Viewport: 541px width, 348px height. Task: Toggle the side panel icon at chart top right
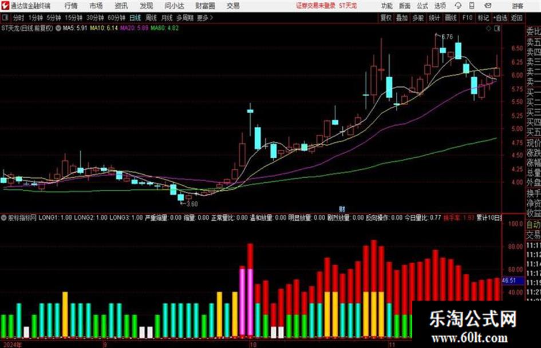[x=497, y=29]
